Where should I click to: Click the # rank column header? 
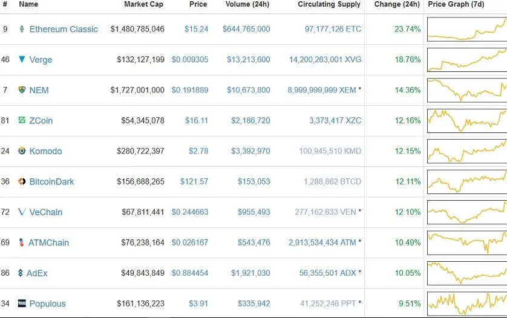coord(5,4)
